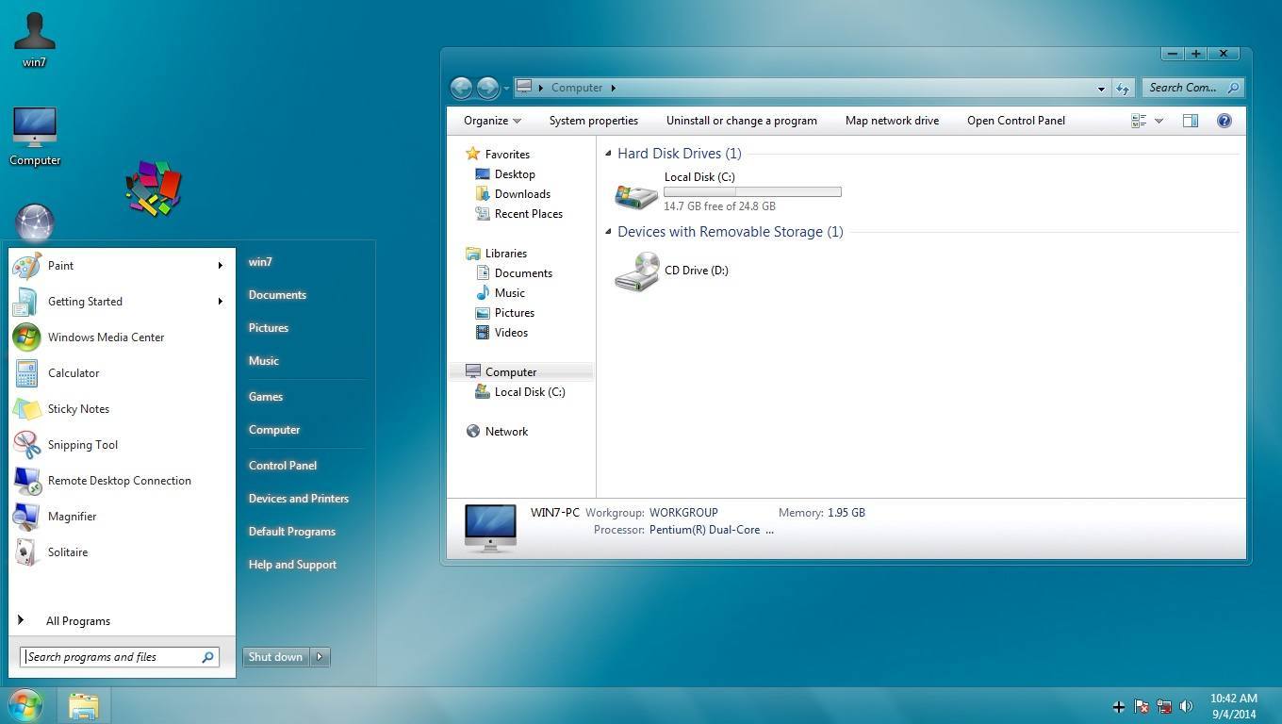Select CD Drive (D:) icon
Image resolution: width=1282 pixels, height=724 pixels.
point(636,271)
